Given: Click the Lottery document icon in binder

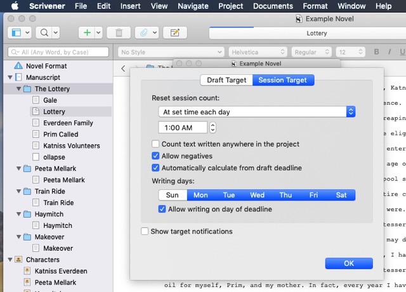Looking at the screenshot, I should tap(36, 112).
